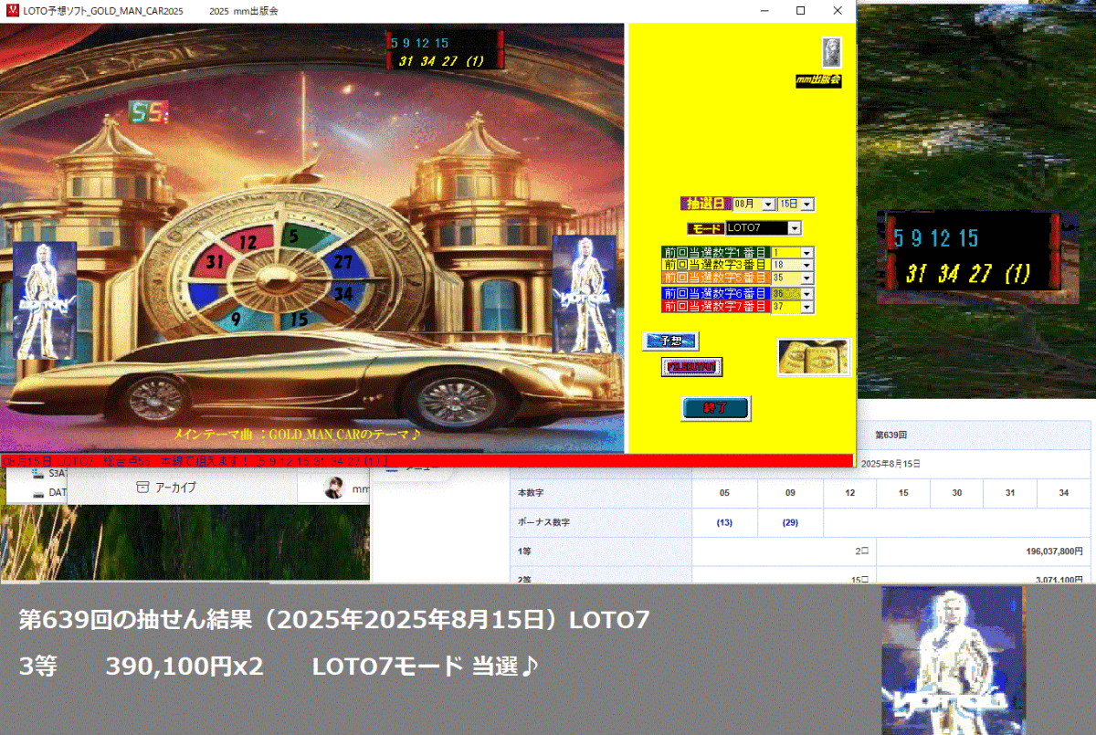Expand the 前回当選数字5番目 dropdown
Viewport: 1096px width, 735px height.
point(806,277)
